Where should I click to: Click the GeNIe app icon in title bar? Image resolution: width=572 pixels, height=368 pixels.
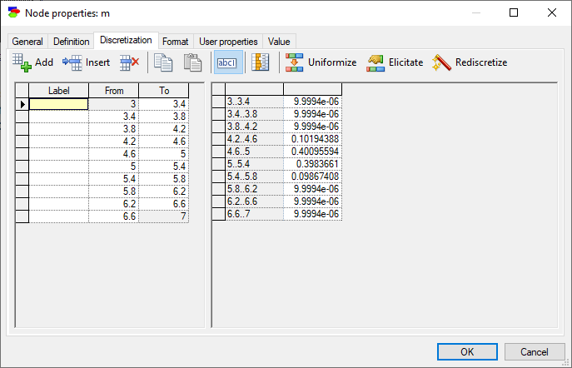click(14, 12)
